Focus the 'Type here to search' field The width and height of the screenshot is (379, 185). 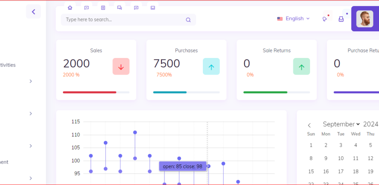point(123,20)
